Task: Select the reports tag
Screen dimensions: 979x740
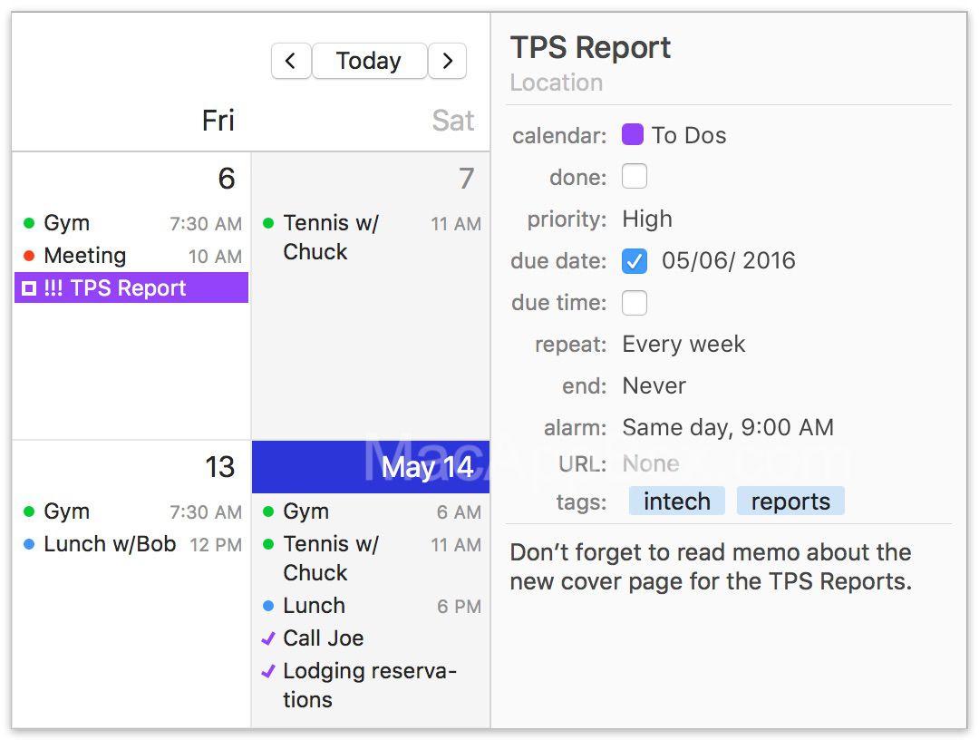Action: point(790,501)
